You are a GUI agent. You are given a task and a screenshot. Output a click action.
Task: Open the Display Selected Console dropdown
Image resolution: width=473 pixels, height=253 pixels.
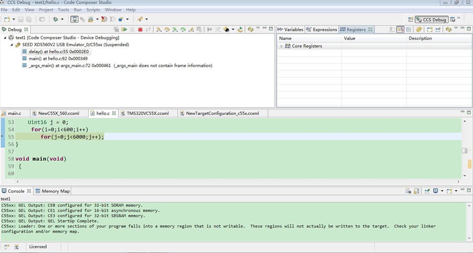coord(442,191)
